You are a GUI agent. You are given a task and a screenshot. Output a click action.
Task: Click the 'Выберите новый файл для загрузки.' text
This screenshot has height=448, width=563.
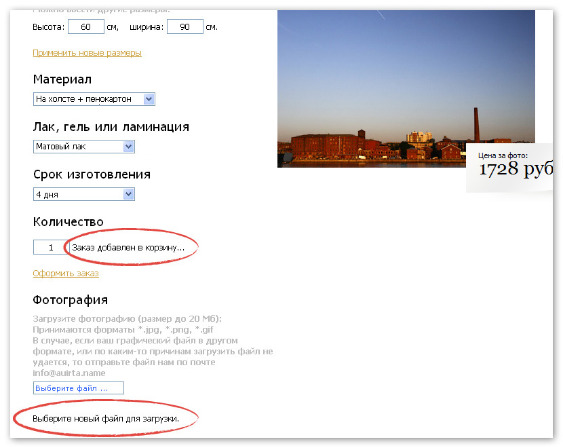pyautogui.click(x=106, y=419)
